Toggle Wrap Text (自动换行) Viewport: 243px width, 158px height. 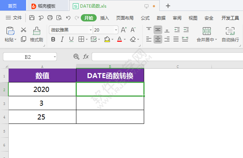click(230, 34)
